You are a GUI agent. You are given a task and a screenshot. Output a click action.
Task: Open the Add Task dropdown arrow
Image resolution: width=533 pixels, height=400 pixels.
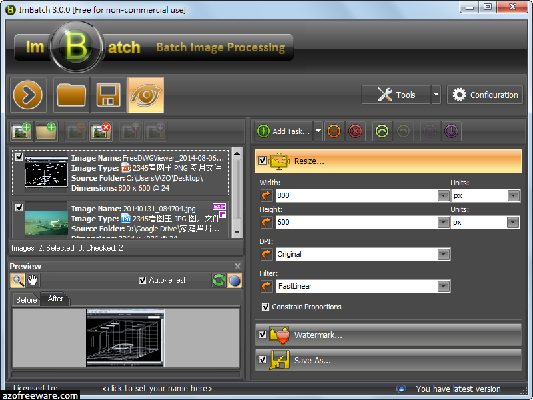[318, 131]
